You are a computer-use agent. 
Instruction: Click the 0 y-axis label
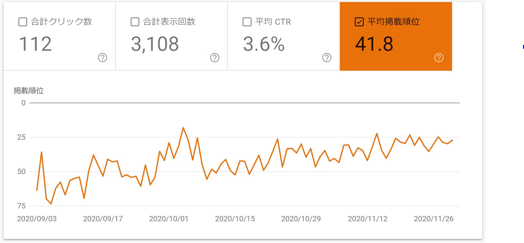(24, 103)
